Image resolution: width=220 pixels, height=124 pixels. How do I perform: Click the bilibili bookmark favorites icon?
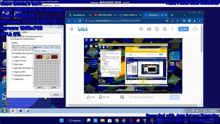164,29
